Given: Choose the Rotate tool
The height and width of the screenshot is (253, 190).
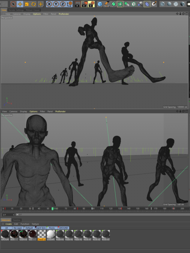Looking at the screenshot, I should coord(33,4).
